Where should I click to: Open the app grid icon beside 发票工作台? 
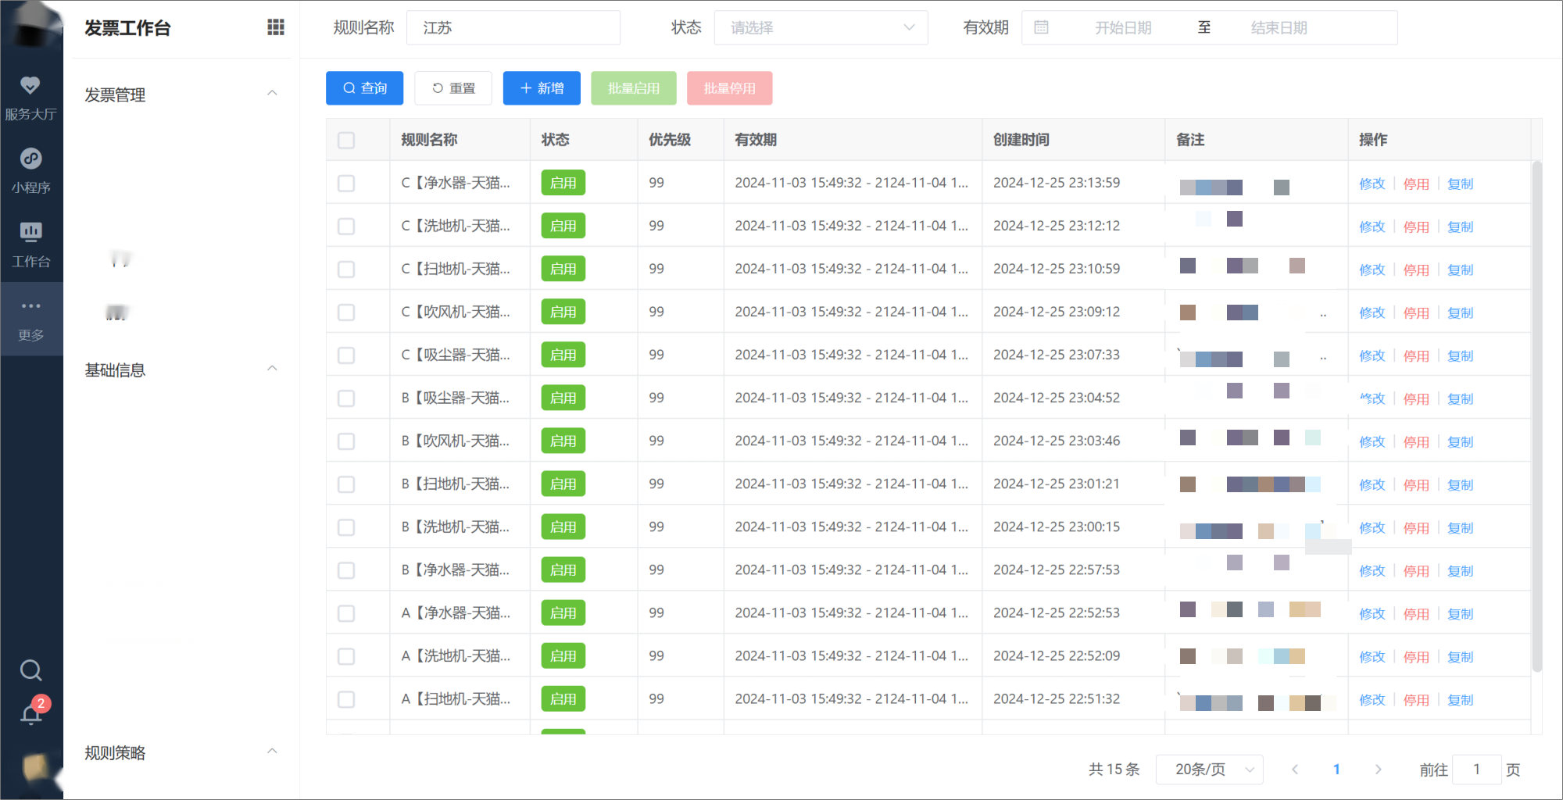275,27
